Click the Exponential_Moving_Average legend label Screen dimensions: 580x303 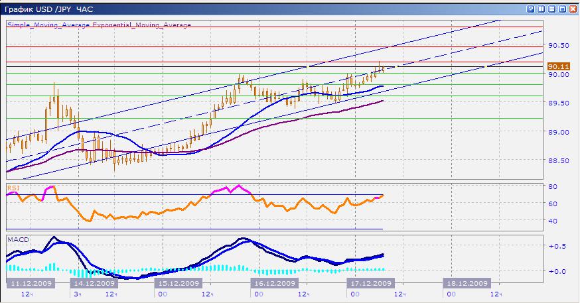click(x=140, y=25)
